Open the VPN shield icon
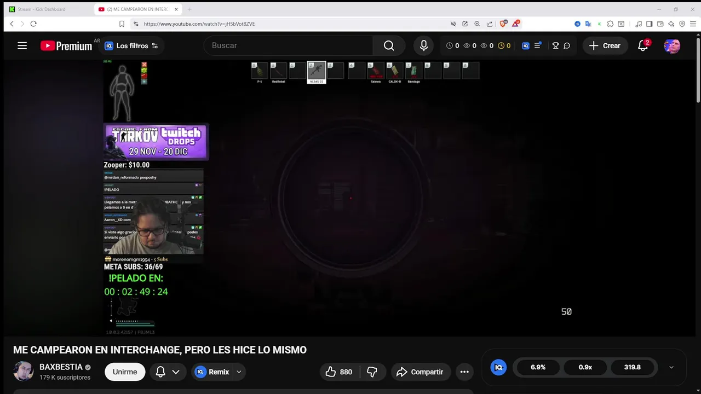Image resolution: width=701 pixels, height=394 pixels. [x=682, y=24]
